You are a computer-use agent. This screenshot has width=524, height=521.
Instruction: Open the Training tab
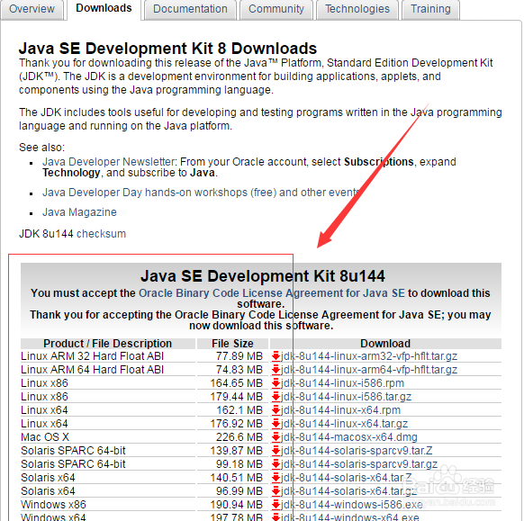pos(430,9)
